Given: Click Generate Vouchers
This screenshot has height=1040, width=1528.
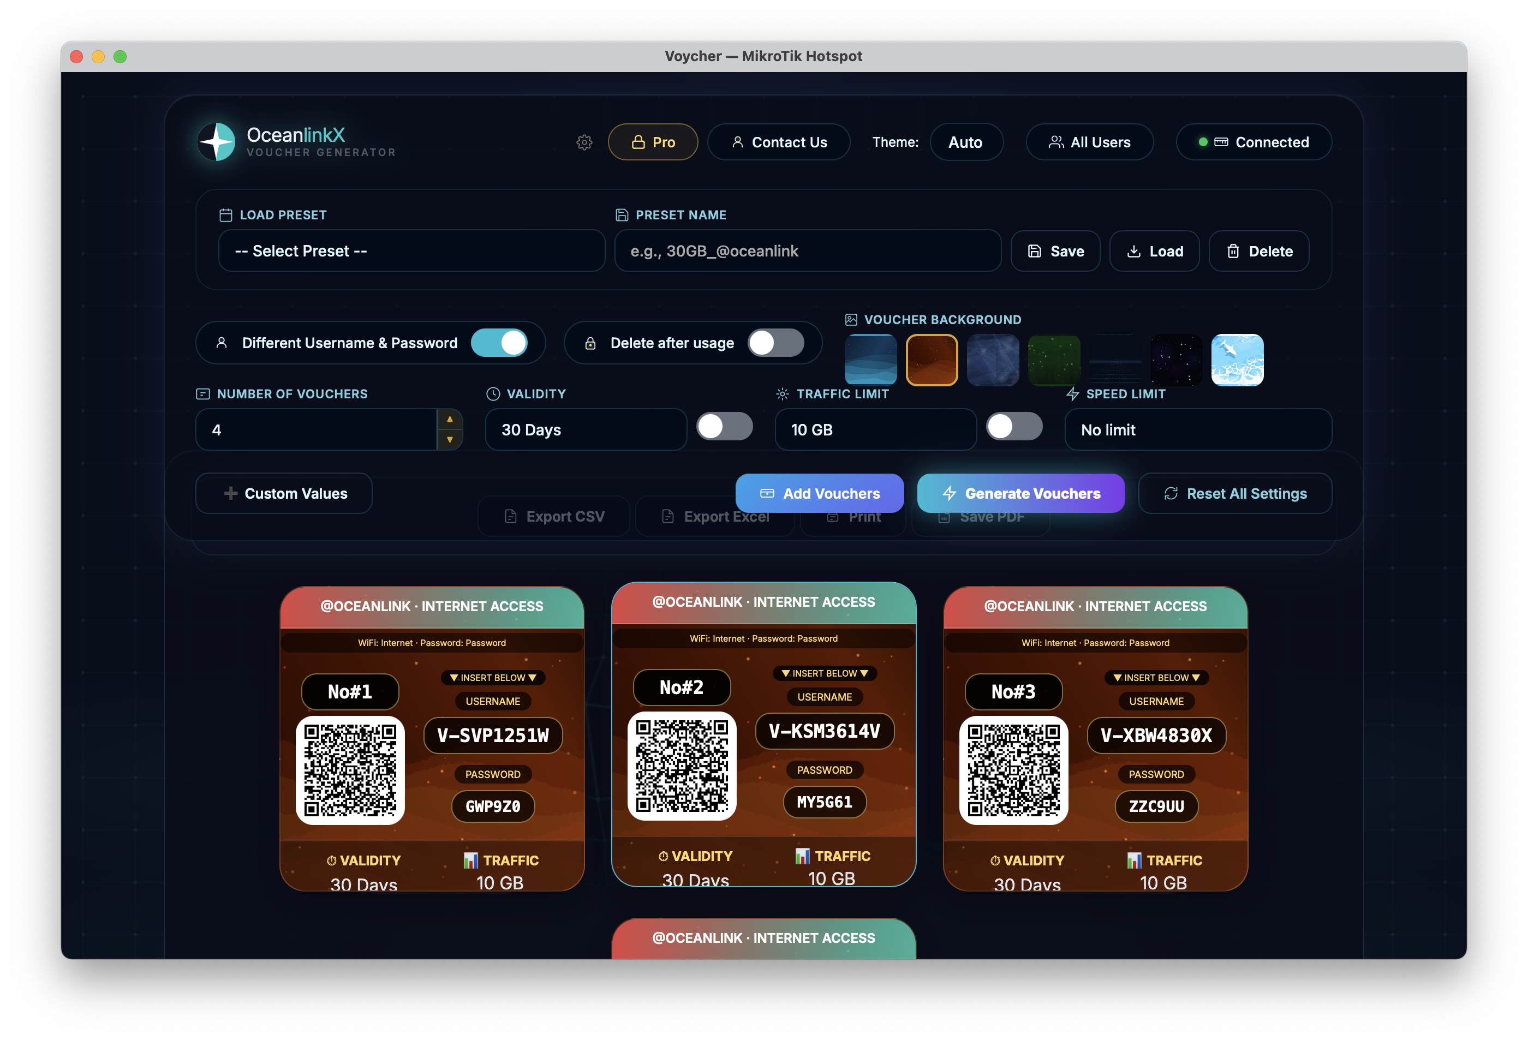Looking at the screenshot, I should point(1021,493).
